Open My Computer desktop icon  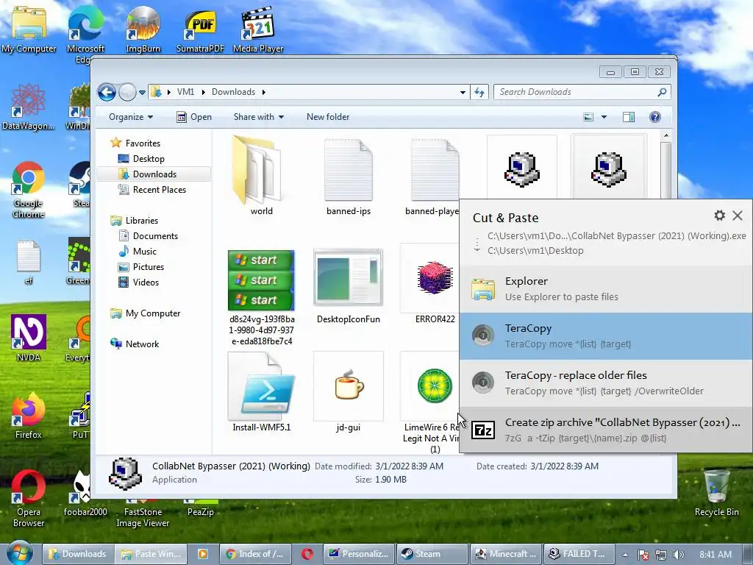29,29
